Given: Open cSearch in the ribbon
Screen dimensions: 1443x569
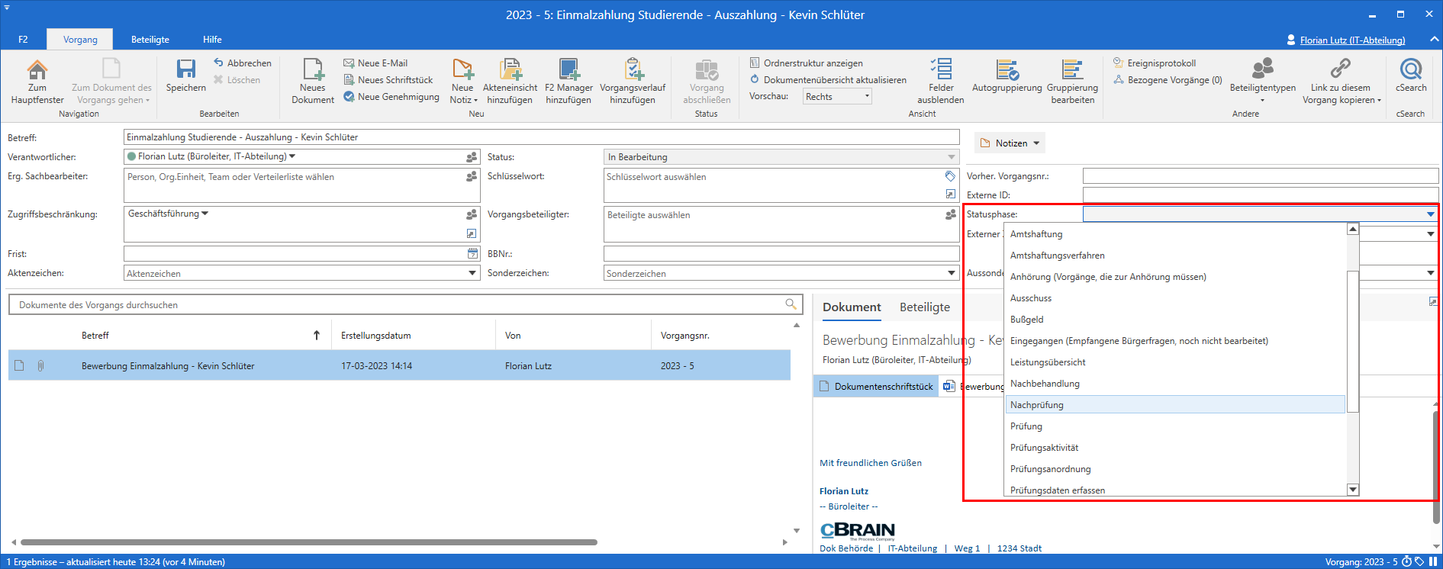Looking at the screenshot, I should (x=1410, y=70).
